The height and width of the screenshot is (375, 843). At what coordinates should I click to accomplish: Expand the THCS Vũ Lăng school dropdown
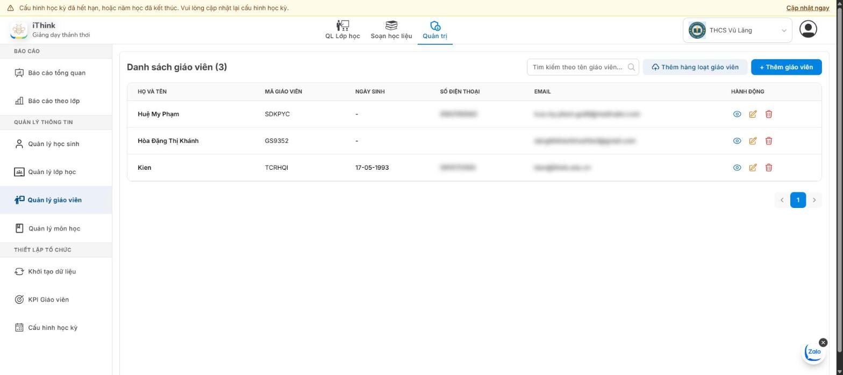(x=737, y=30)
